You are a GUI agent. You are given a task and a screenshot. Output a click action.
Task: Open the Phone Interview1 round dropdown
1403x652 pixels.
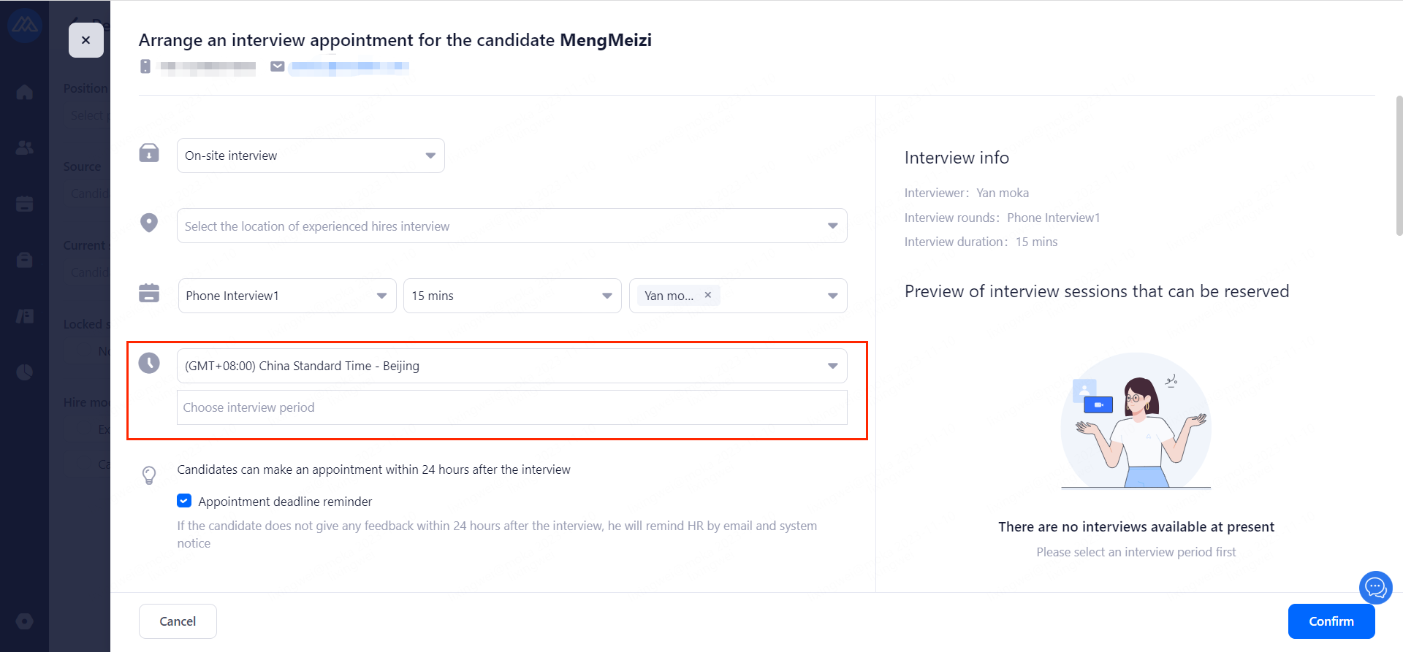pos(286,296)
